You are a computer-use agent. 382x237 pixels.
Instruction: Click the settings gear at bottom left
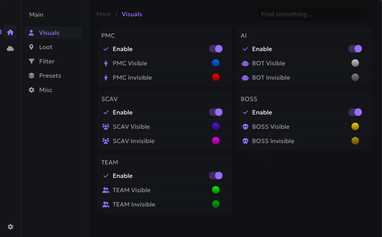point(11,227)
